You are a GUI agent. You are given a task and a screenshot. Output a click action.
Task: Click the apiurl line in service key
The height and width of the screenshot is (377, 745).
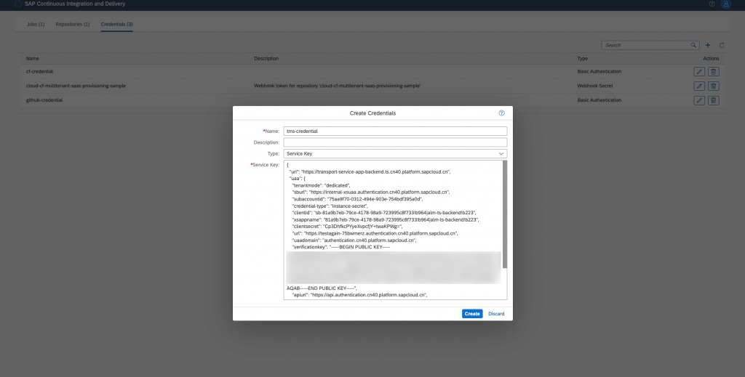coord(359,294)
